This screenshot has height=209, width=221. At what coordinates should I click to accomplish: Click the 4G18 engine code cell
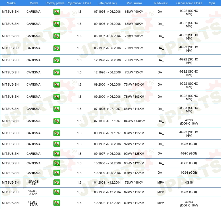189,182
